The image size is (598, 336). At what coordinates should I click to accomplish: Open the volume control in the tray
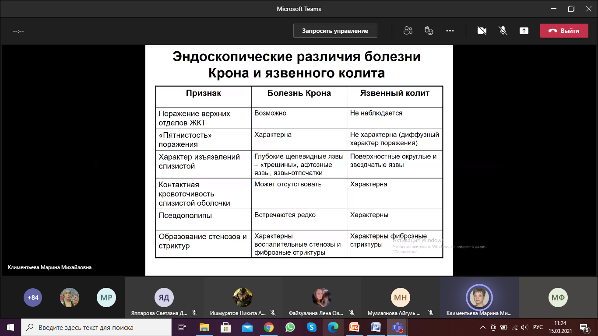524,327
